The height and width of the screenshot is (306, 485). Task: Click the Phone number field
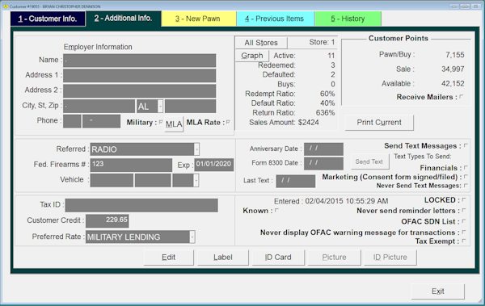(x=102, y=121)
